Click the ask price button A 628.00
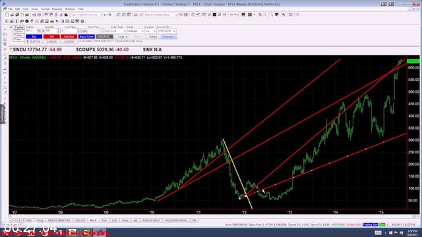Viewport: 422px width, 237px height. coord(69,41)
